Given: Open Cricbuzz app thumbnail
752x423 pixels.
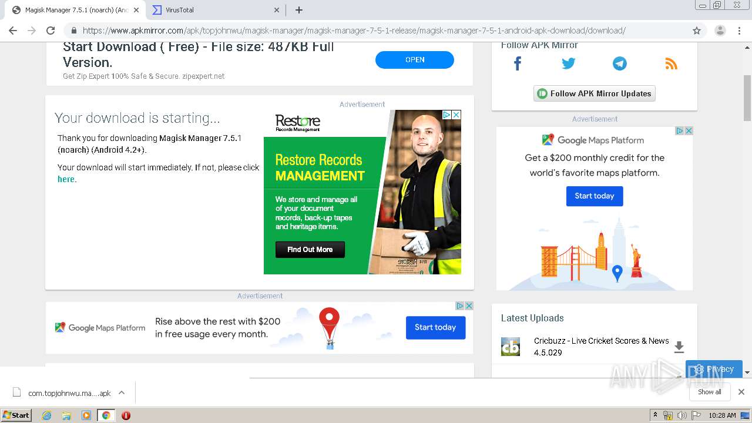Looking at the screenshot, I should (511, 347).
